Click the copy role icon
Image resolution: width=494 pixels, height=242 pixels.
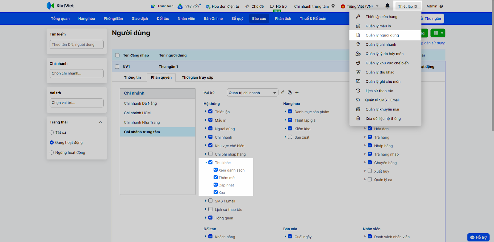[x=290, y=92]
